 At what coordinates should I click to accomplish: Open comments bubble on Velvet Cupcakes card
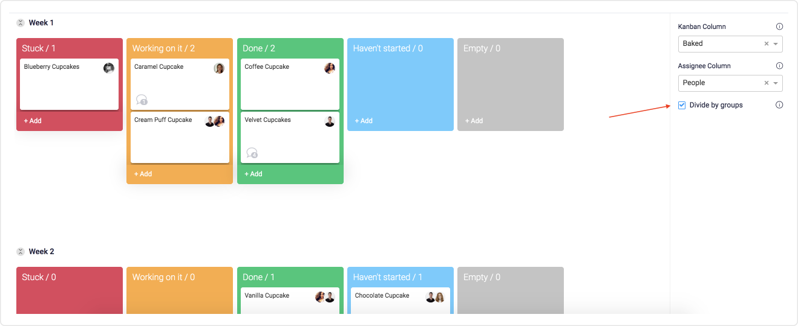click(252, 153)
